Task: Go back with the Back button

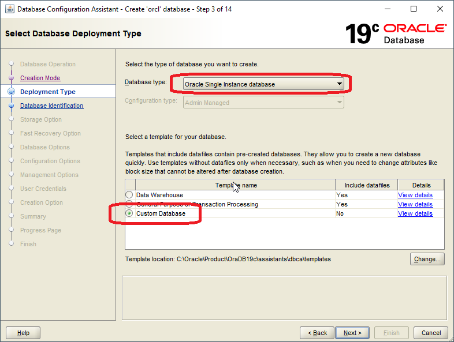Action: point(317,333)
